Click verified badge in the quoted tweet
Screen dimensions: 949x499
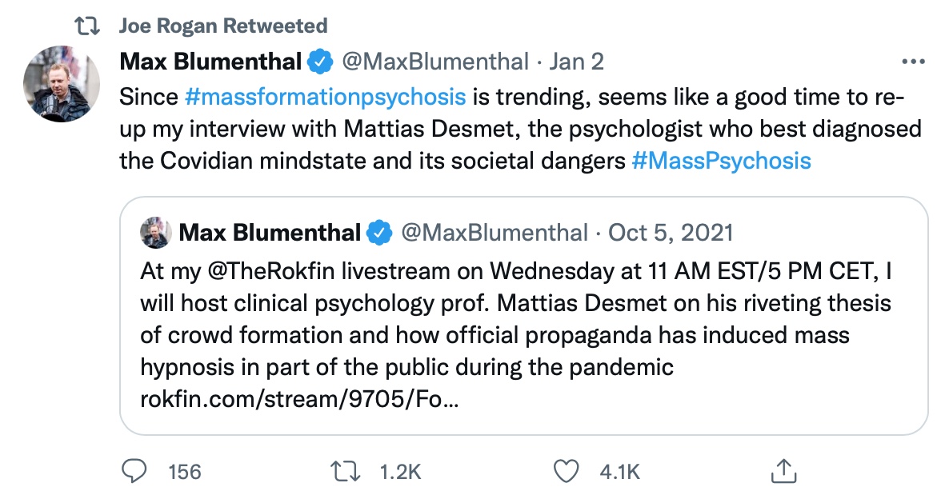click(379, 233)
